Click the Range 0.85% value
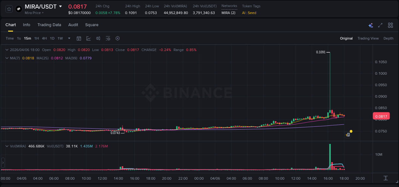The width and height of the screenshot is (399, 187). click(x=191, y=50)
